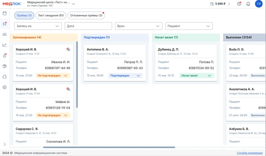Expand 'Не подтвержден' status for Иванов И. И.
Screen dimensions: 266x156
53,75
